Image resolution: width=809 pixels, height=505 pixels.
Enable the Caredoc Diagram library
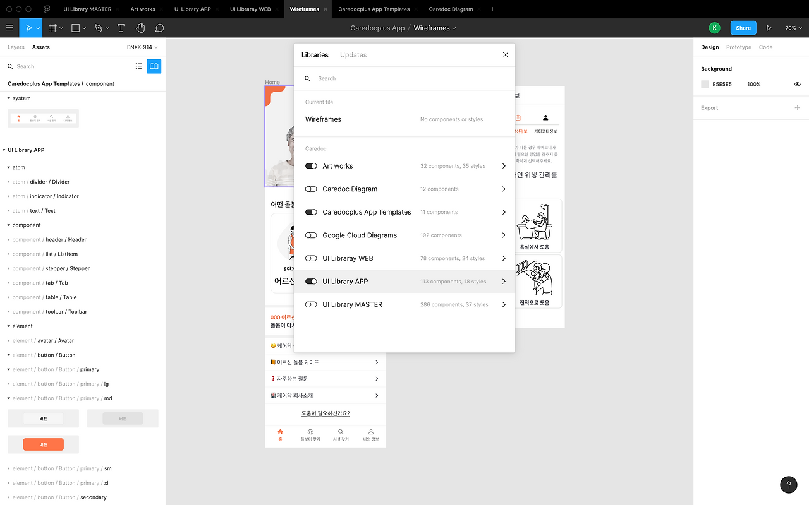click(x=311, y=189)
